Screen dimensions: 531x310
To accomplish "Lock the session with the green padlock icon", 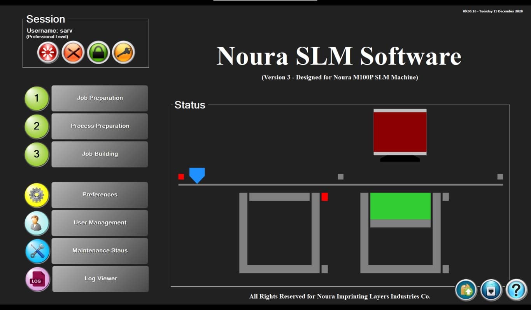I will [x=98, y=52].
